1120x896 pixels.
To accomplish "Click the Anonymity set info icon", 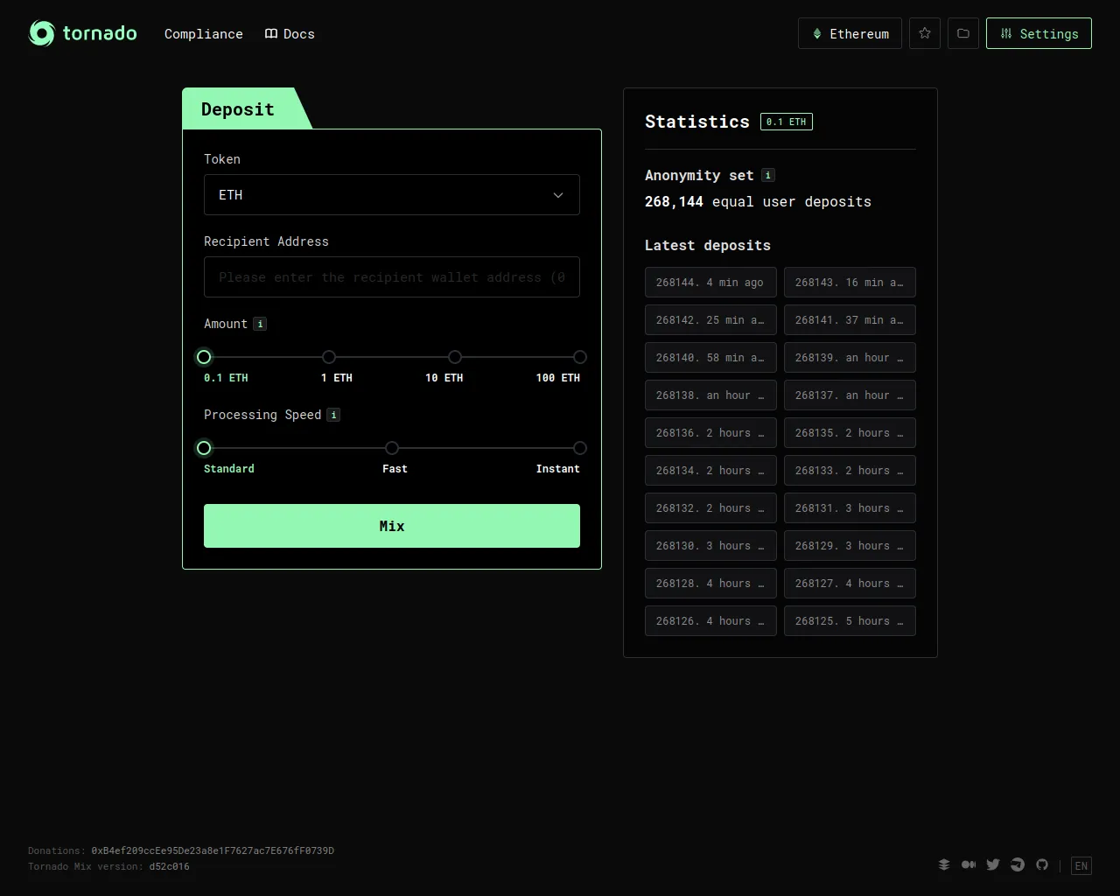I will 768,175.
